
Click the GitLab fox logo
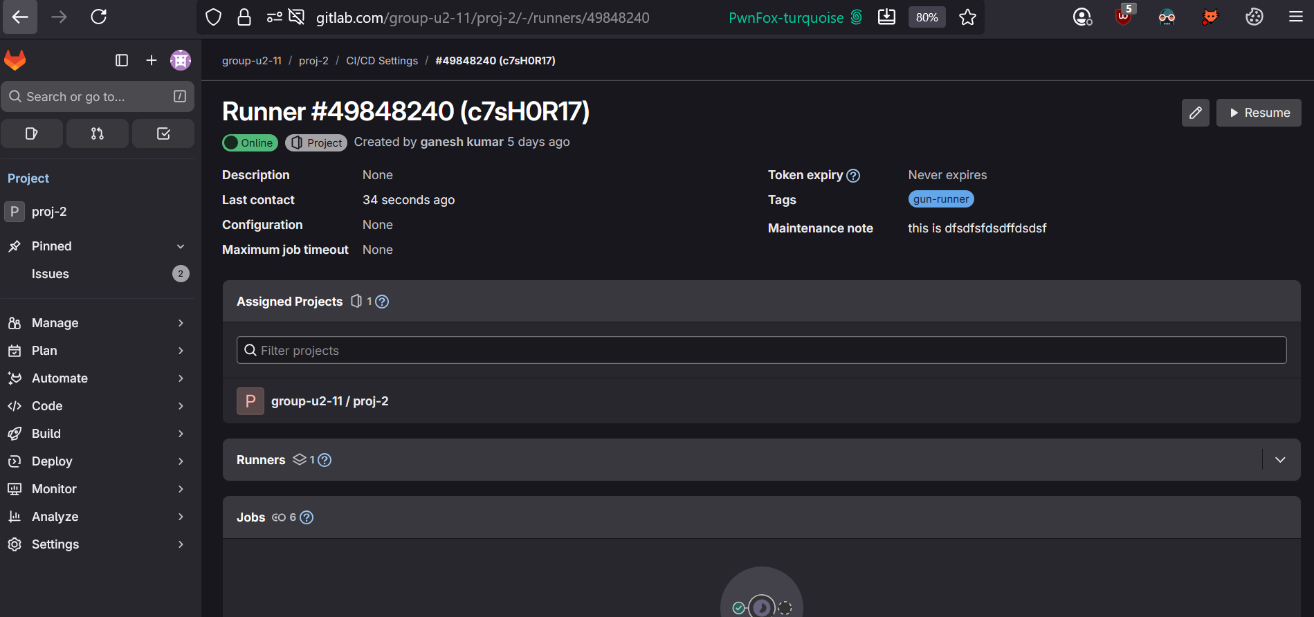[x=15, y=60]
